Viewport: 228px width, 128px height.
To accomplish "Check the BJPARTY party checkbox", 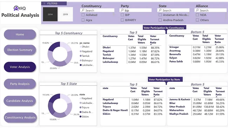I will tap(122, 20).
